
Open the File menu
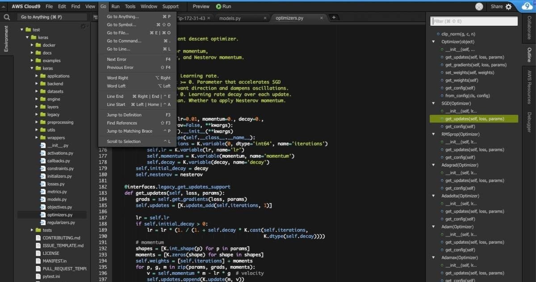click(49, 6)
